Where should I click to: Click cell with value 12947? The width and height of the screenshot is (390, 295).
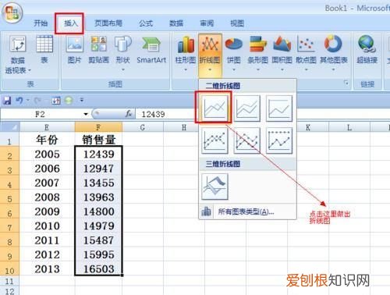tap(98, 169)
